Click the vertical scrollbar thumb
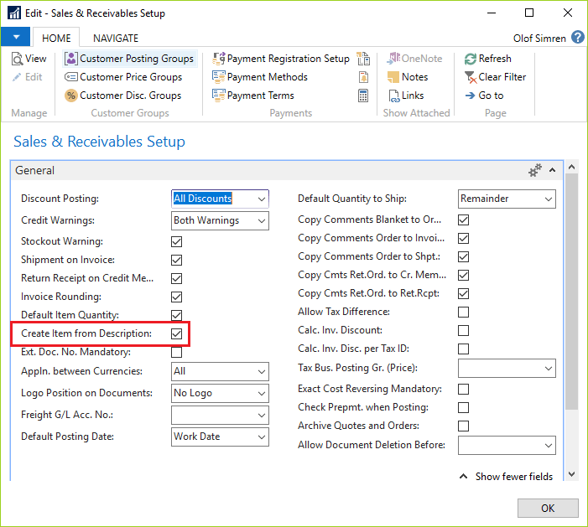The image size is (588, 527). pyautogui.click(x=571, y=292)
